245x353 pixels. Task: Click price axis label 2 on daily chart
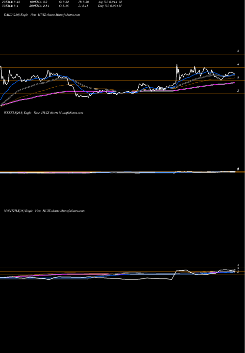click(238, 91)
